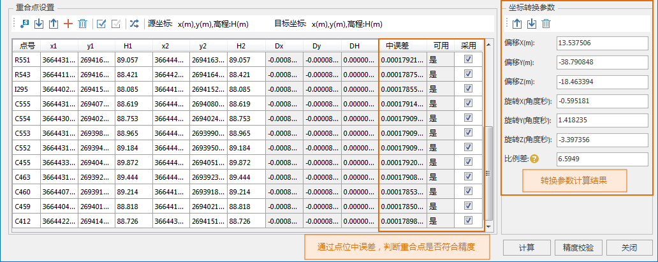Click the blue select-all checkmark icon
Image resolution: width=658 pixels, height=262 pixels.
pos(101,24)
